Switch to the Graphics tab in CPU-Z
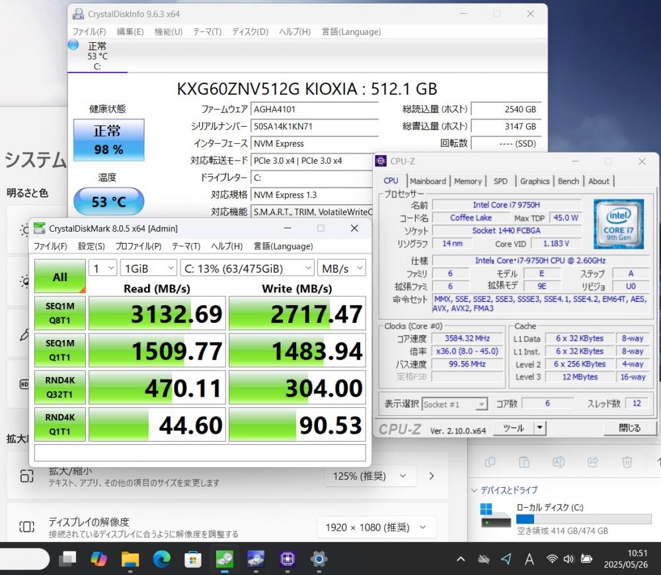This screenshot has width=661, height=575. tap(535, 181)
